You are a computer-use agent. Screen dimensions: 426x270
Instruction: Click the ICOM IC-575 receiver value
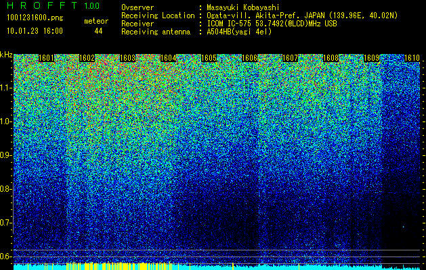pyautogui.click(x=272, y=24)
